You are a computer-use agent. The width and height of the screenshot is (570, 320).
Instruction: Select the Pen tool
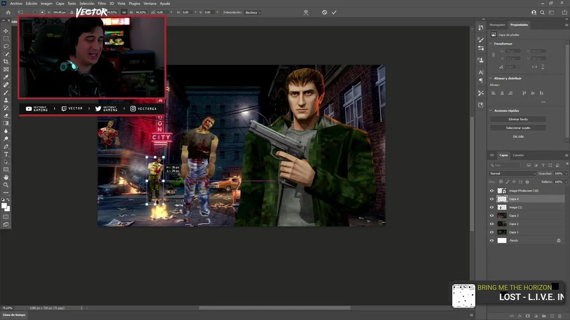[6, 147]
